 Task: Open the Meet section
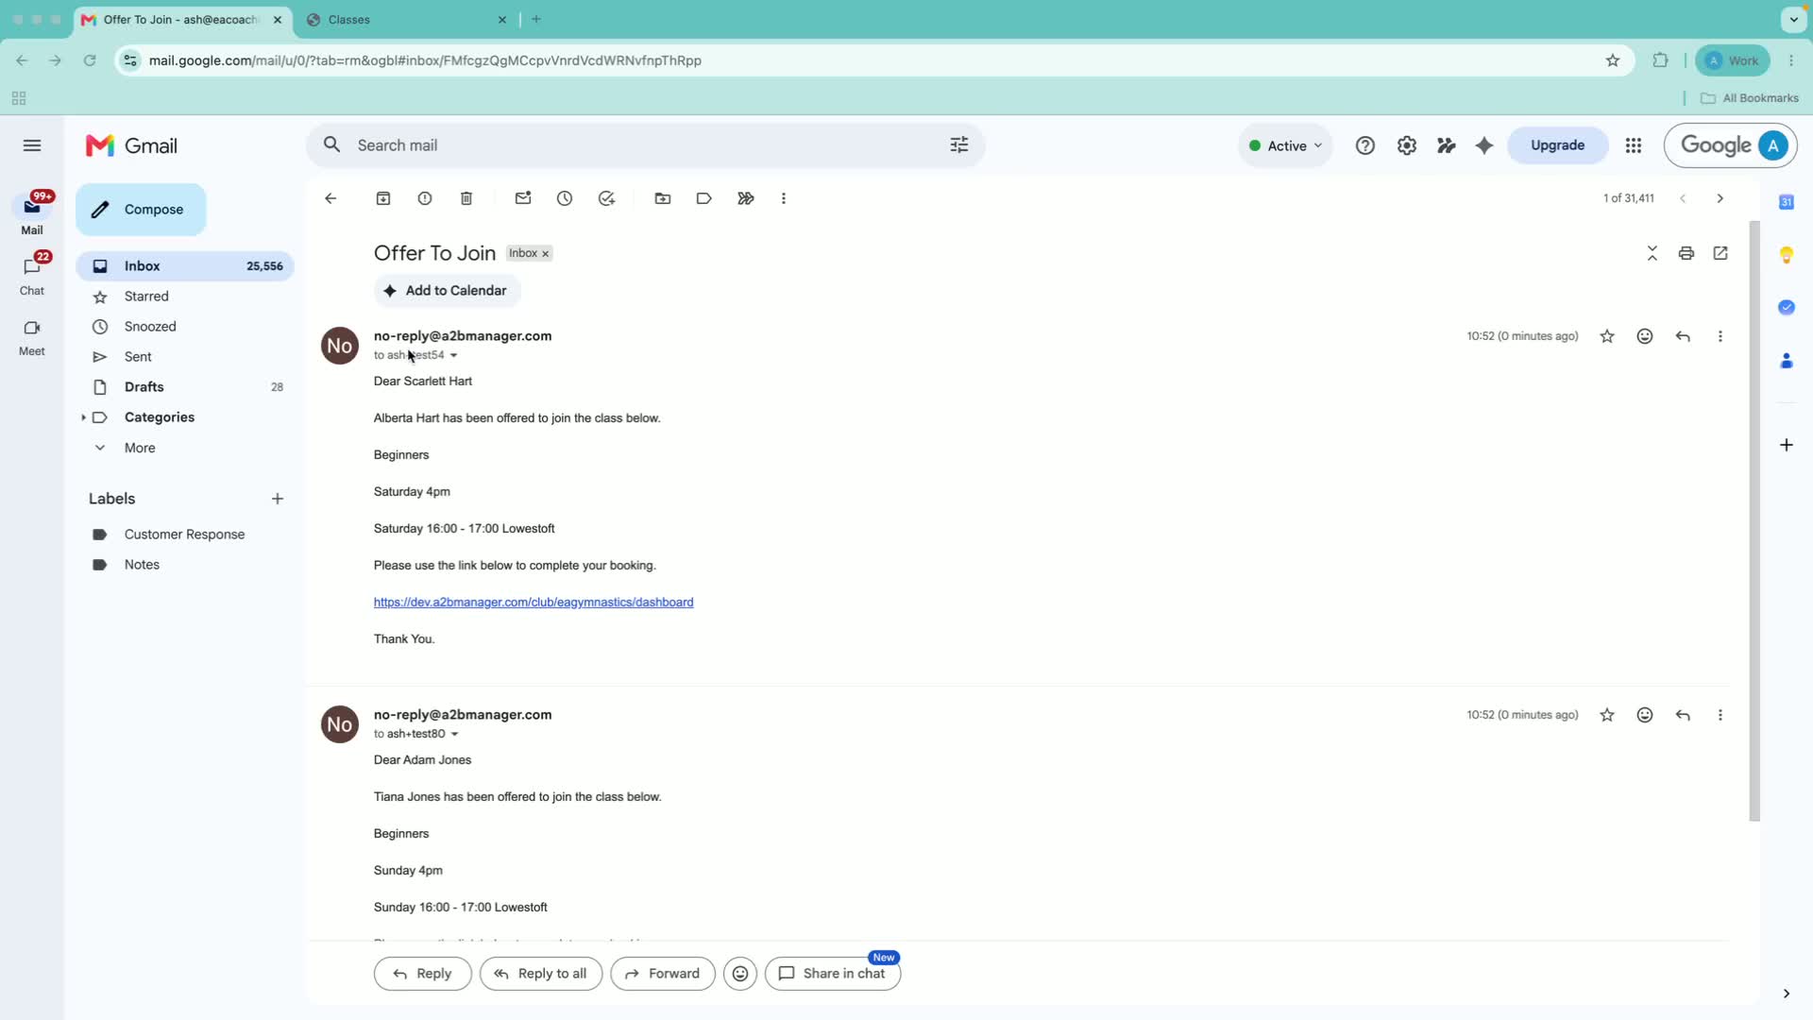[32, 337]
